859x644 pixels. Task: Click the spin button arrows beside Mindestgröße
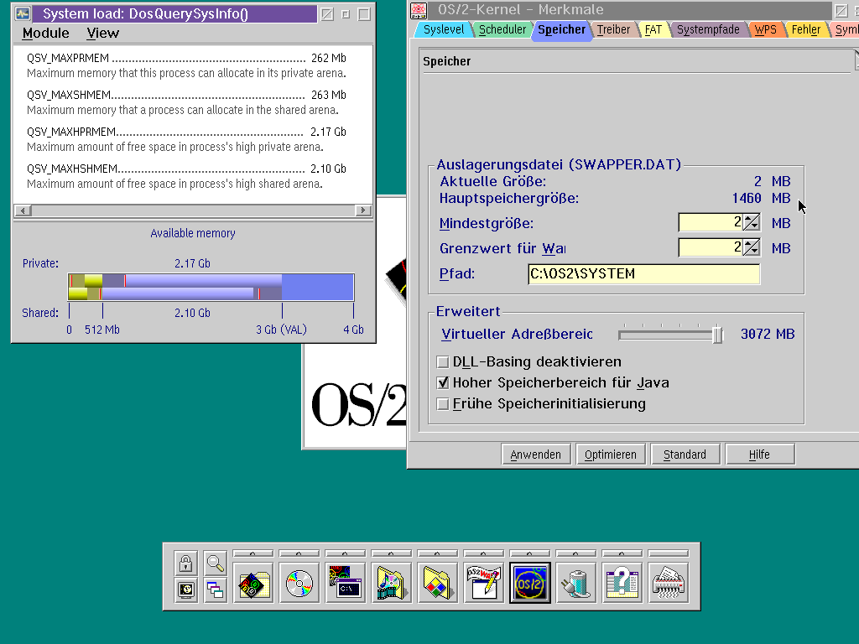(x=751, y=222)
